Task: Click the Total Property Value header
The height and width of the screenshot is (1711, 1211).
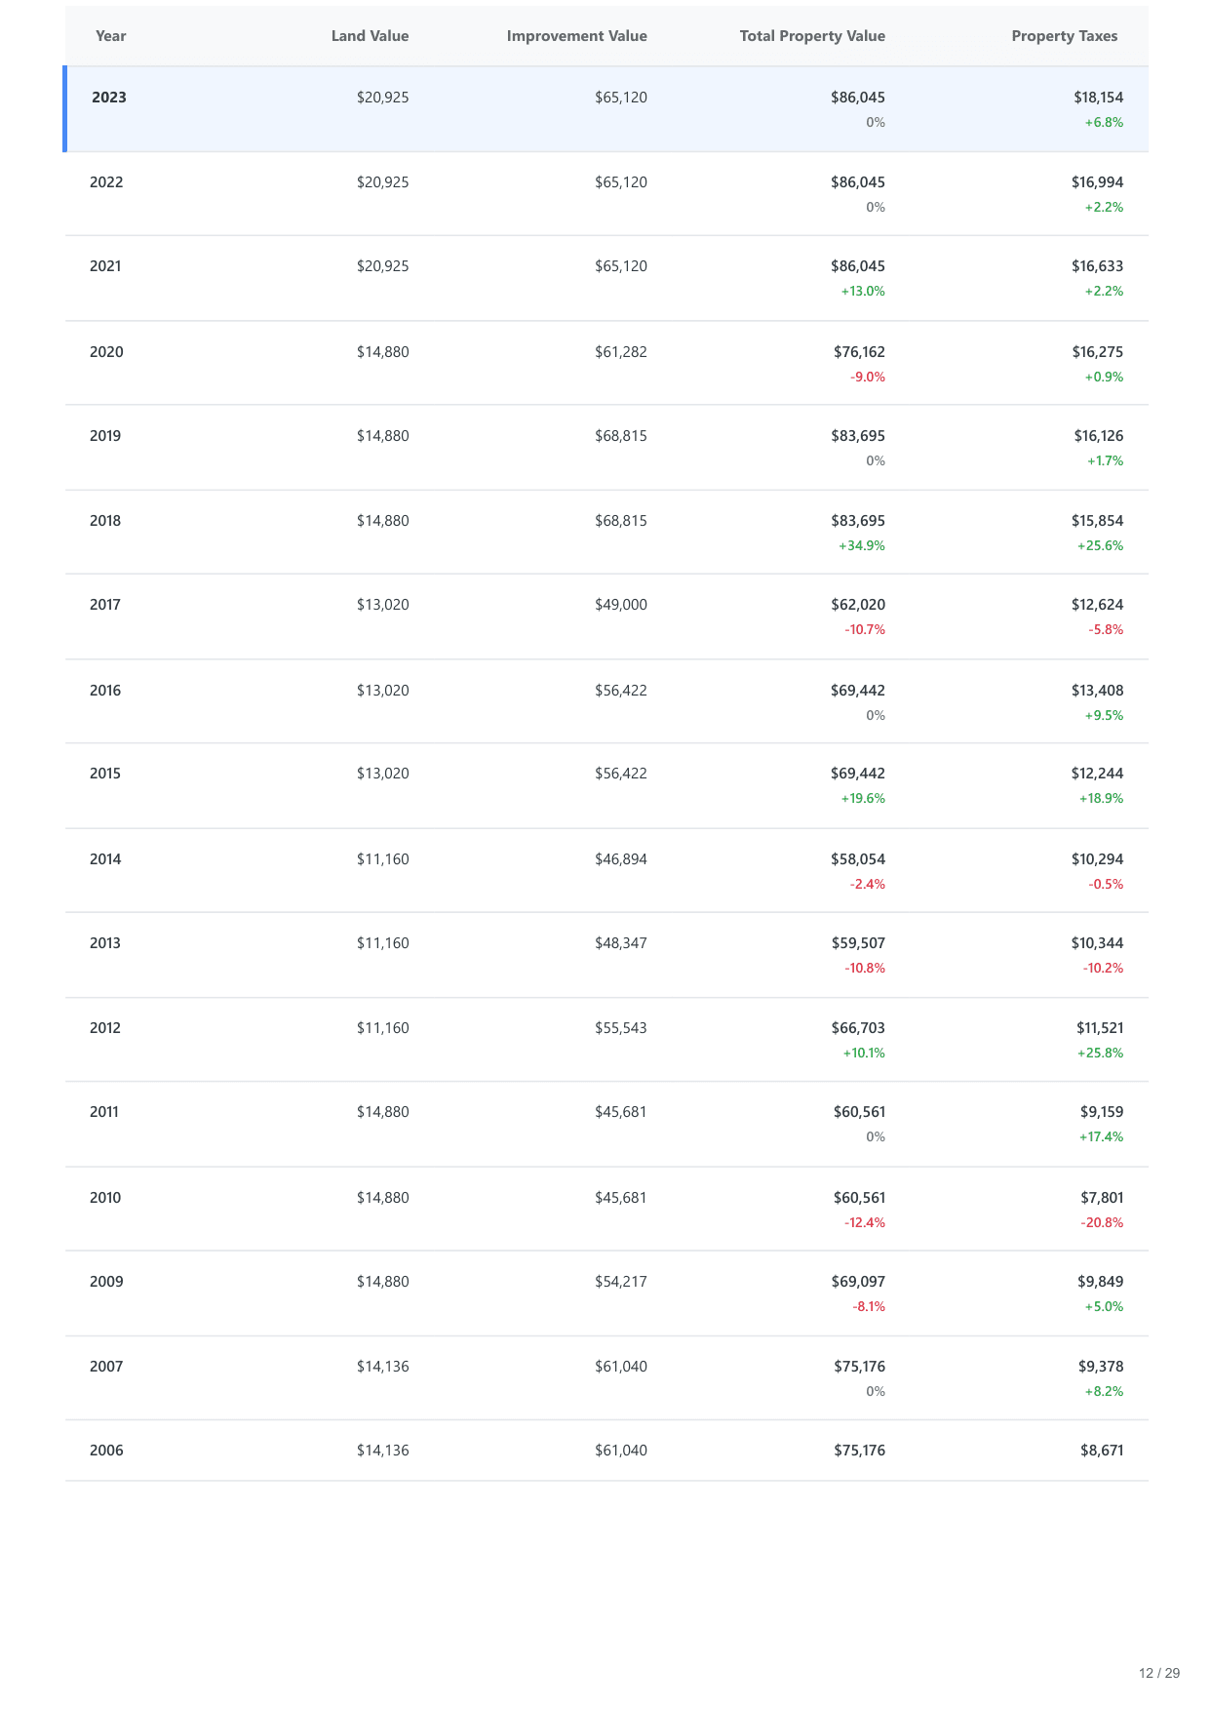Action: [x=812, y=36]
